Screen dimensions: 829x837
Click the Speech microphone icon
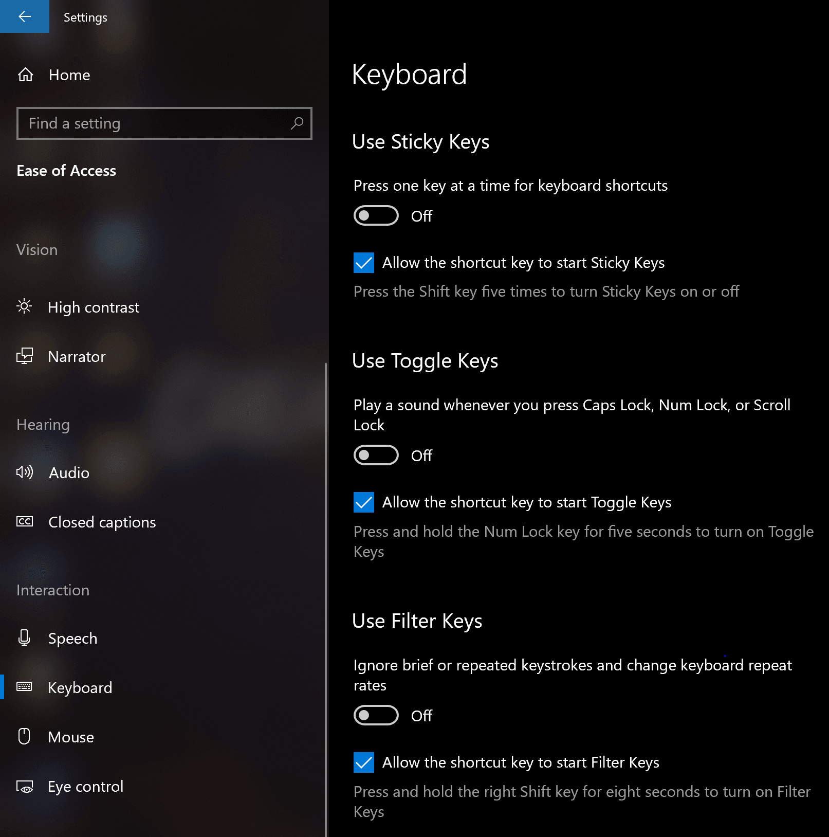click(24, 638)
